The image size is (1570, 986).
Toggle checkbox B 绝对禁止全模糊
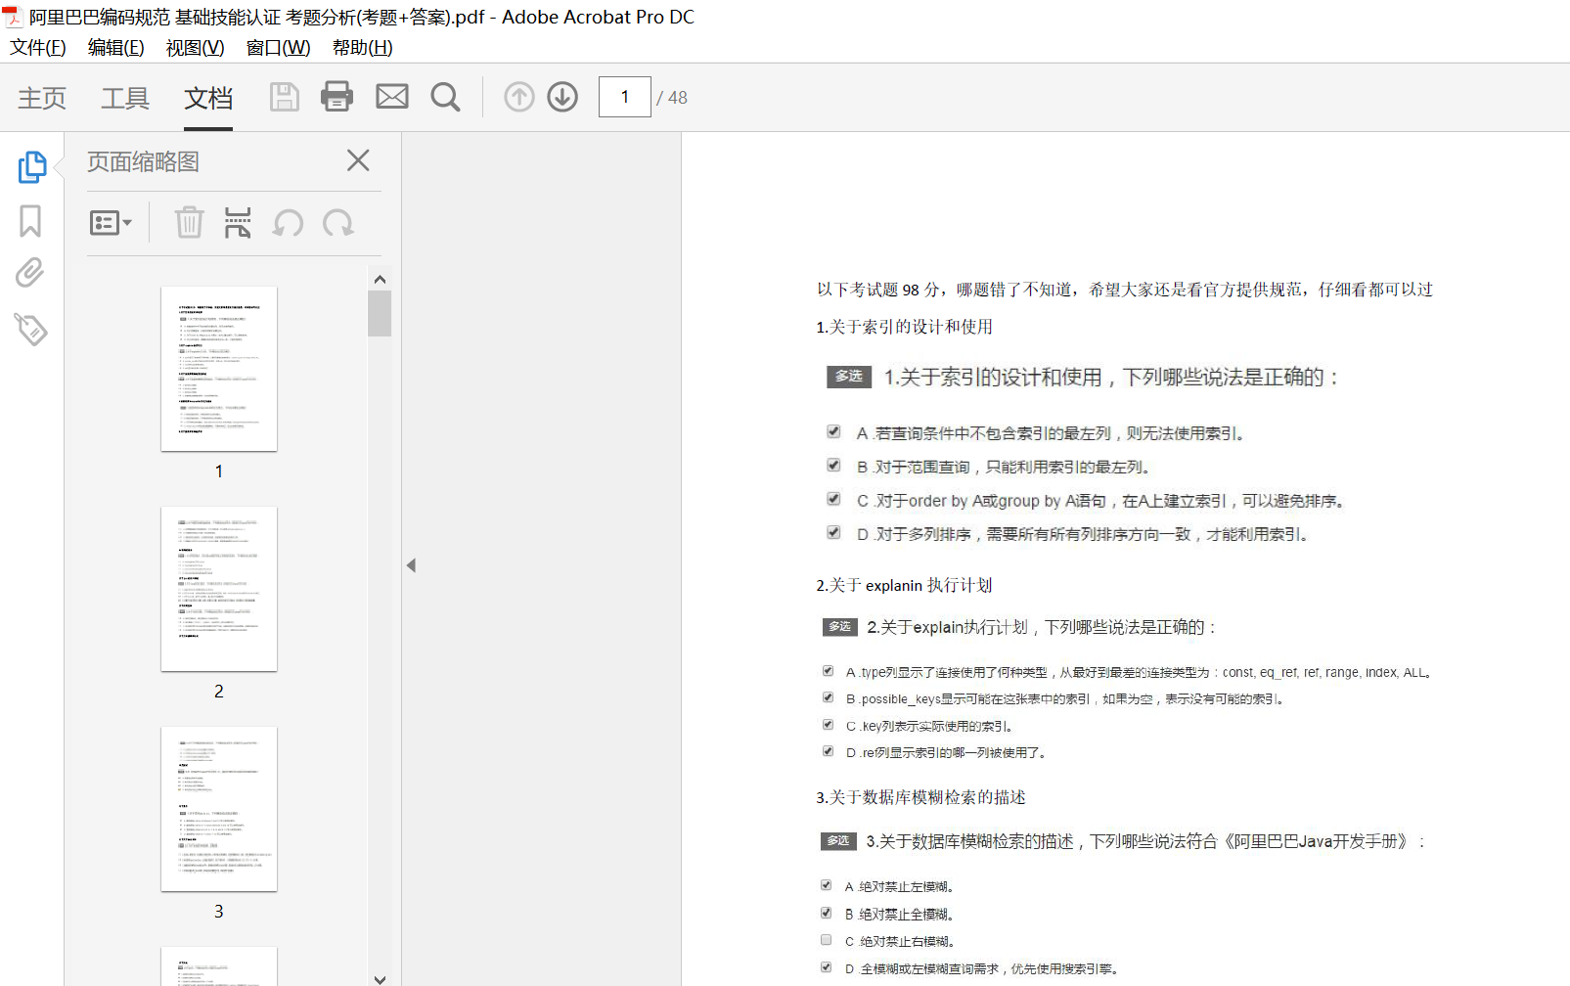(x=826, y=913)
